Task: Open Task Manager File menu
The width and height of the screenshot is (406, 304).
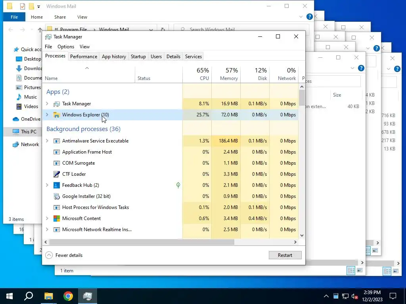Action: click(48, 47)
